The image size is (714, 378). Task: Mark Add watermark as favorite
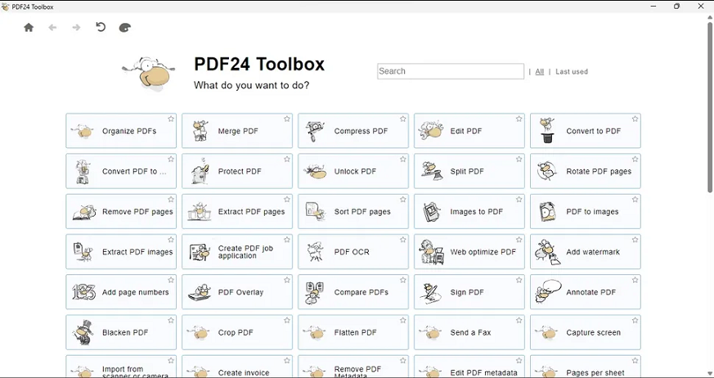point(635,240)
